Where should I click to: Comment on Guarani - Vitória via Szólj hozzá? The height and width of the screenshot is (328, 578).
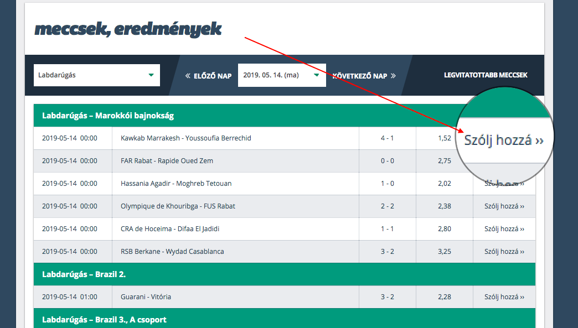click(504, 297)
